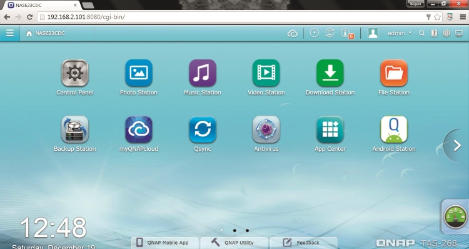Click the Feedback button
This screenshot has width=469, height=249.
(x=303, y=243)
